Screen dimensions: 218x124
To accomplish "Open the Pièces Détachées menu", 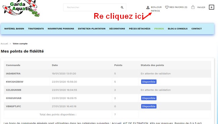I will [140, 28].
